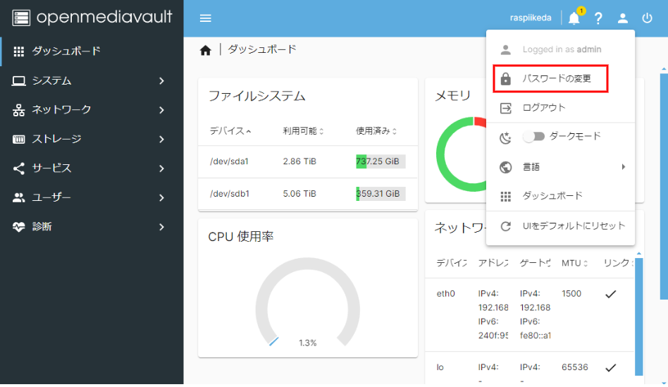Click the ダッシュボード breadcrumb link
This screenshot has height=387, width=668.
[262, 49]
